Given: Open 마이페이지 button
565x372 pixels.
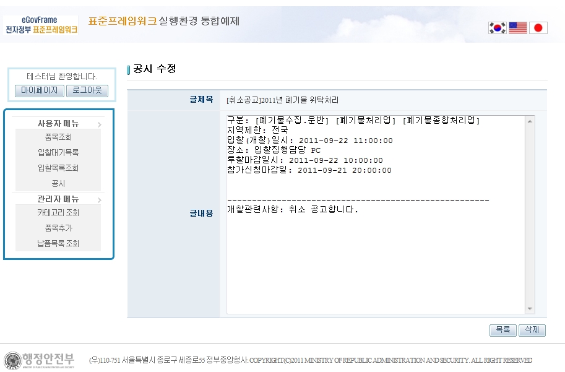Looking at the screenshot, I should 40,91.
